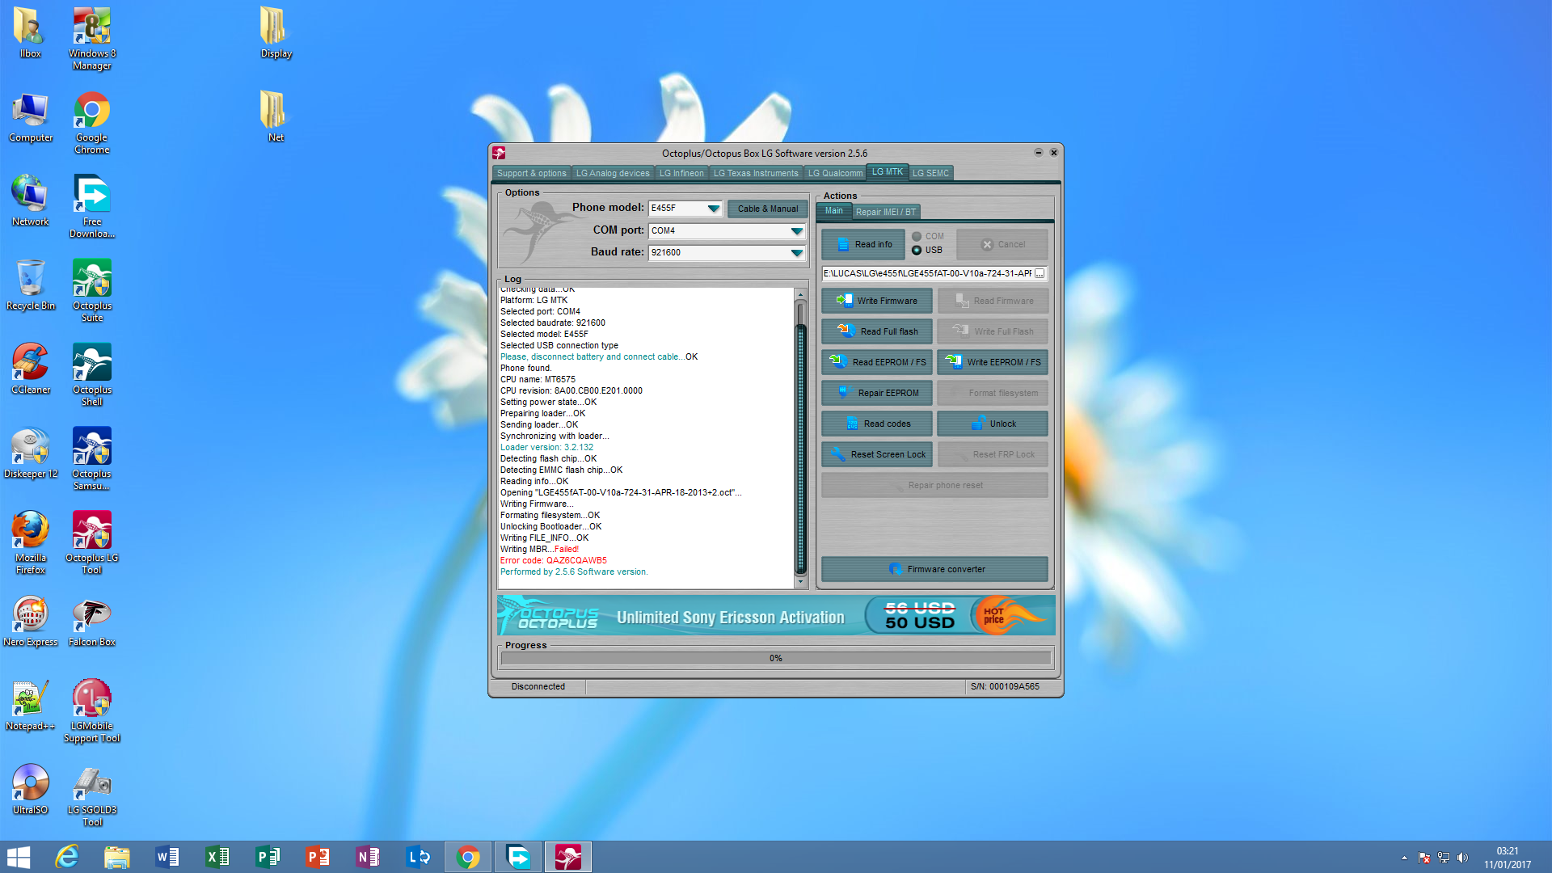Click the Error code QAZ6CQAWB5 log line

(553, 560)
